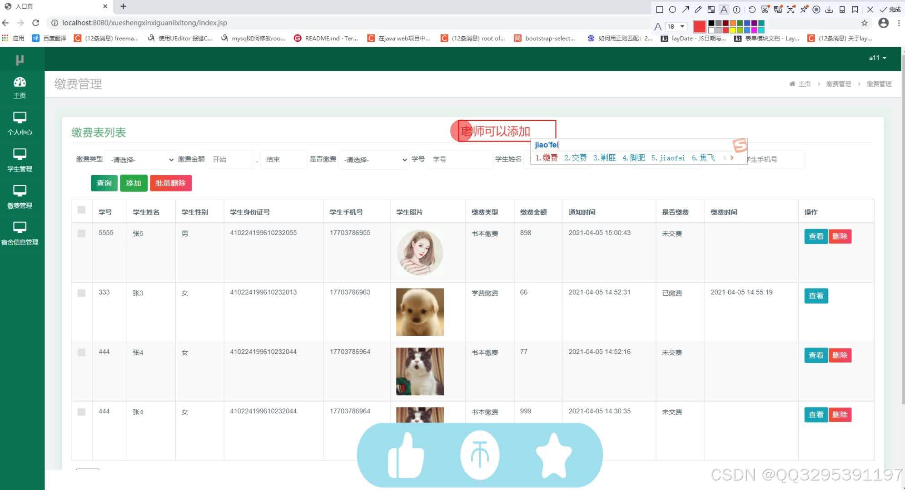Open the 百度翻译 bookmark

point(49,38)
